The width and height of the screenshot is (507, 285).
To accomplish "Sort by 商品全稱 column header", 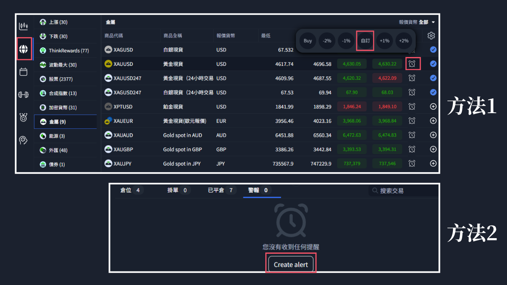I will [173, 36].
